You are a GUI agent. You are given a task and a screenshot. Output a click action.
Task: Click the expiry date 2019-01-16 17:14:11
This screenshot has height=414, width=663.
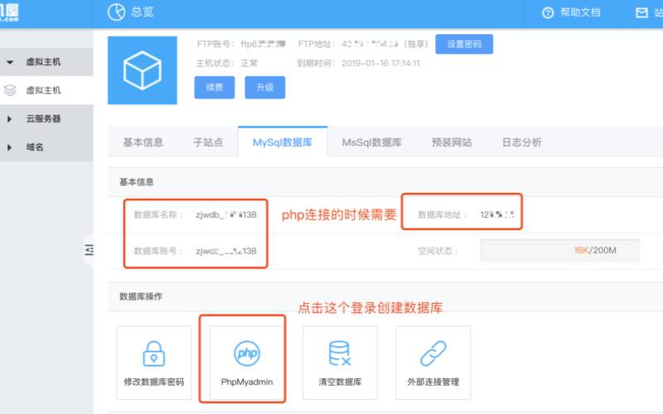coord(380,64)
